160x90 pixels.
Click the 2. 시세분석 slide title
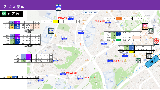point(14,7)
